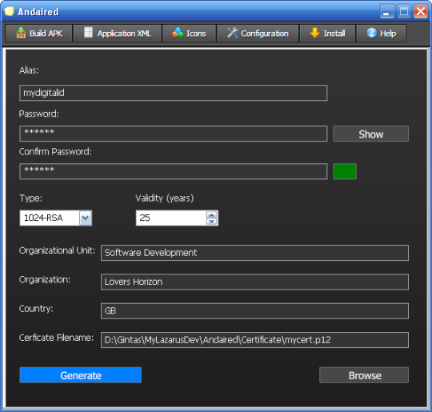
Task: Edit the Organizational Unit field
Action: [x=254, y=253]
